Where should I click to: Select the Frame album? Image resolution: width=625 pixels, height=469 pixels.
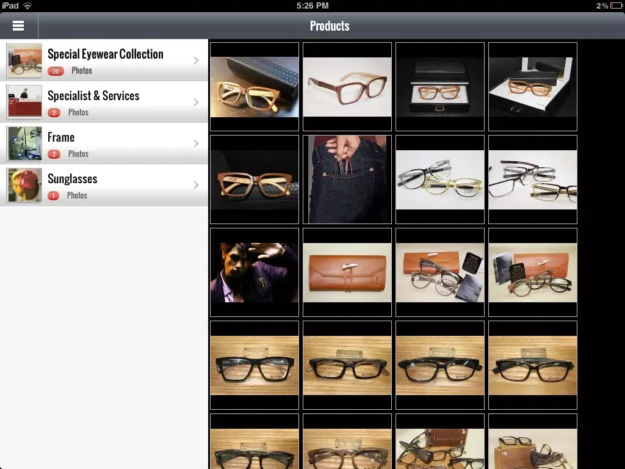[x=104, y=143]
